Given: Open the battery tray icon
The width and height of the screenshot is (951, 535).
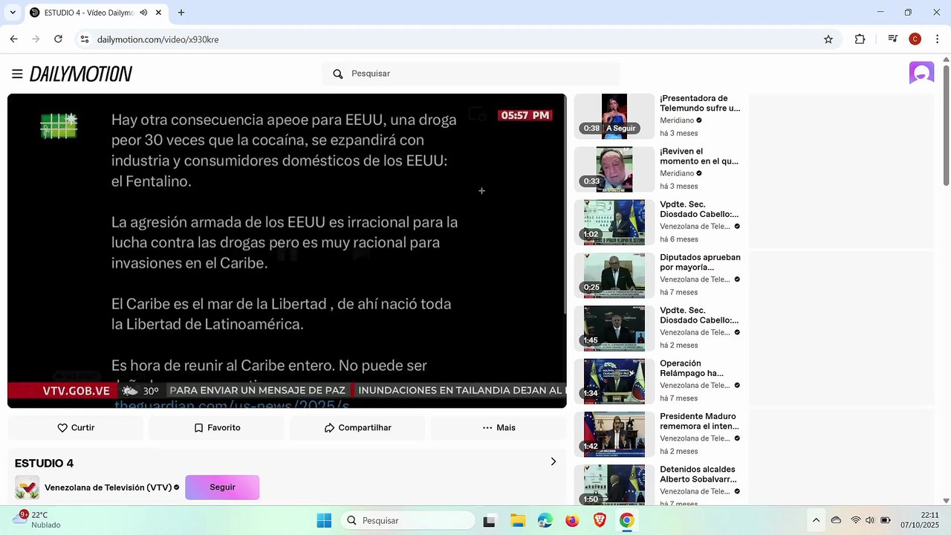Looking at the screenshot, I should (x=885, y=521).
